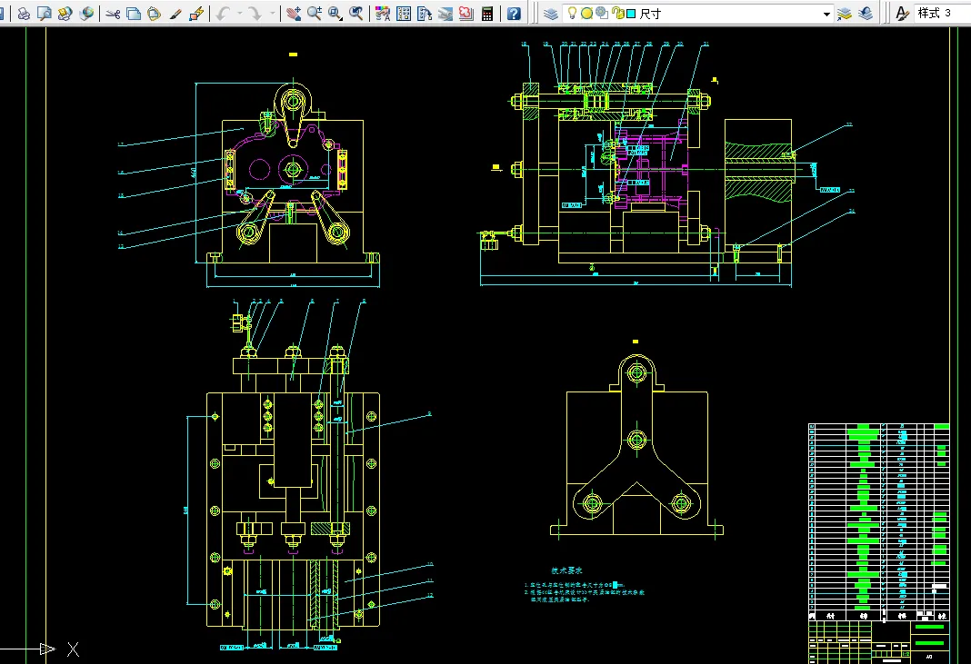The width and height of the screenshot is (971, 664).
Task: Click the 3D DWF globe icon
Action: click(x=86, y=13)
